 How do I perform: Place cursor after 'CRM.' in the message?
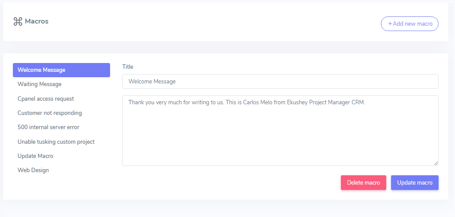[x=365, y=103]
